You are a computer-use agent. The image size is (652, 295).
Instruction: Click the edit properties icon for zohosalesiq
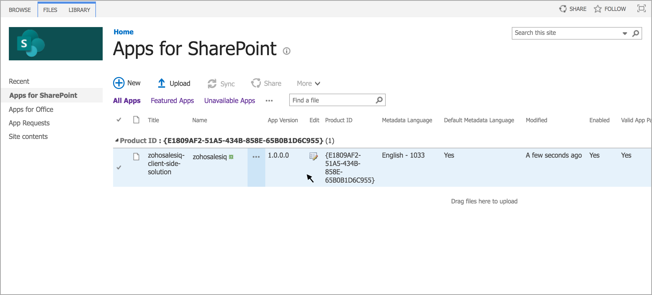[313, 156]
